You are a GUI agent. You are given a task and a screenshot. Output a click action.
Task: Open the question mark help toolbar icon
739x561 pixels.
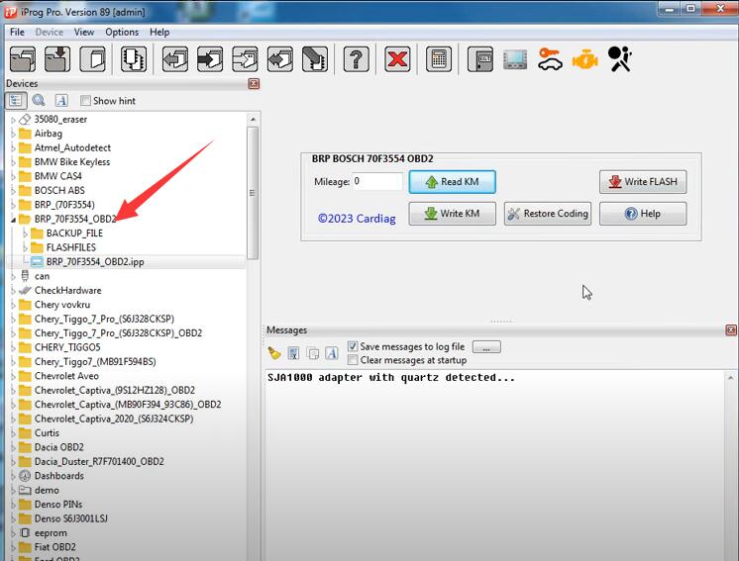click(356, 59)
